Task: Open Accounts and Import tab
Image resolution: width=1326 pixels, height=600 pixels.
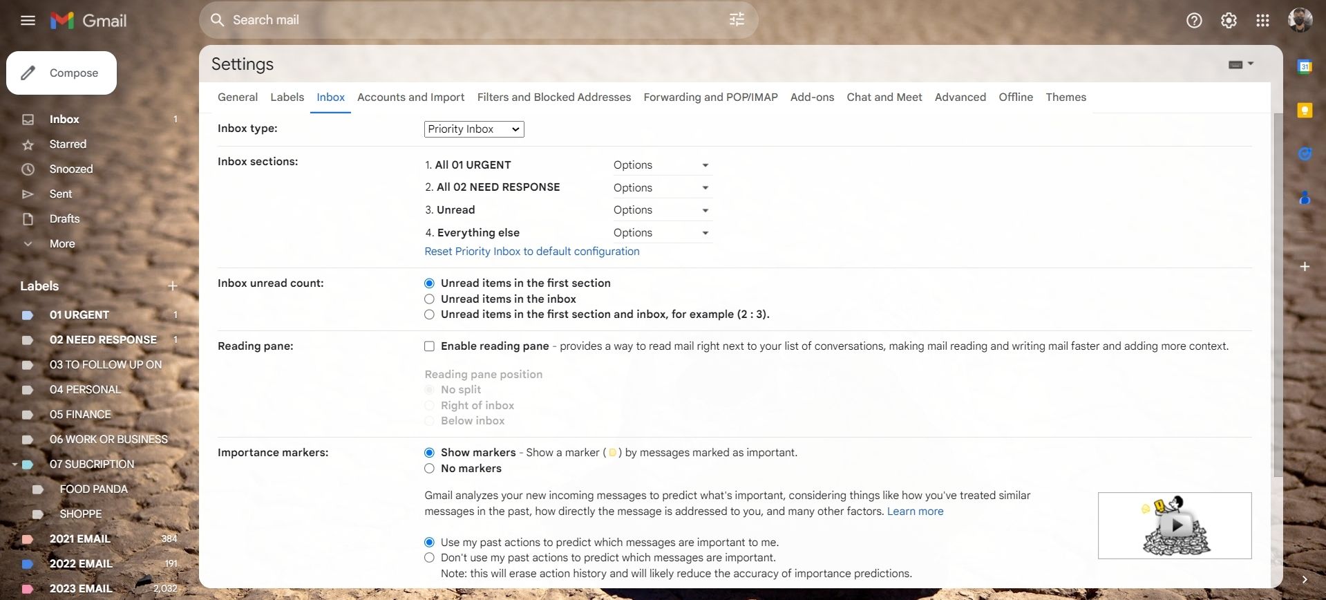Action: click(x=410, y=97)
